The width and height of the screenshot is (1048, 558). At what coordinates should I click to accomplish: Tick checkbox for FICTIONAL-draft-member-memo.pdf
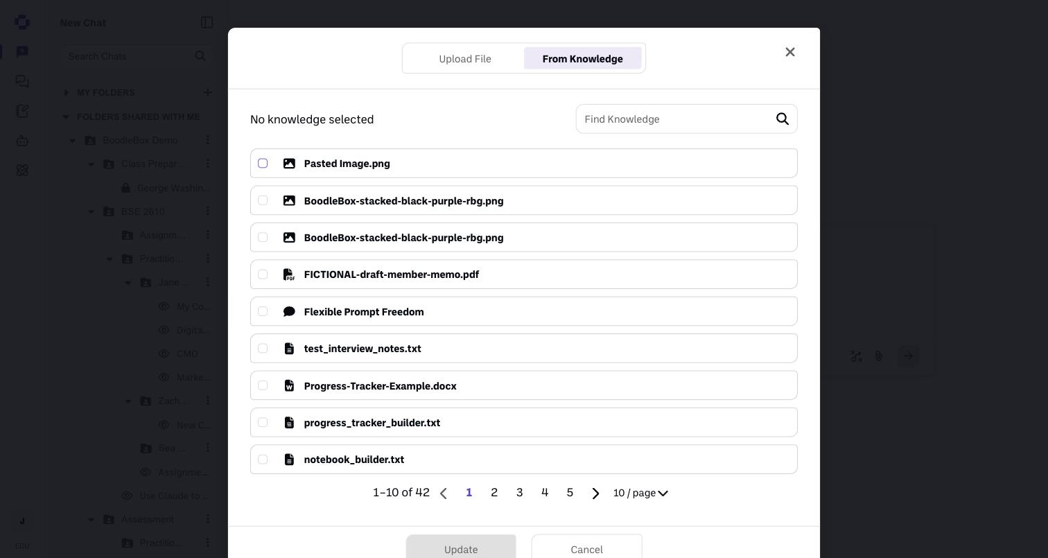click(x=263, y=274)
